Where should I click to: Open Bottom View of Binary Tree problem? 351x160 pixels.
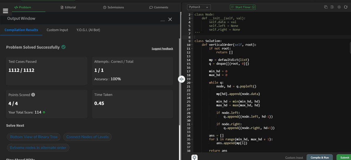[x=34, y=137]
